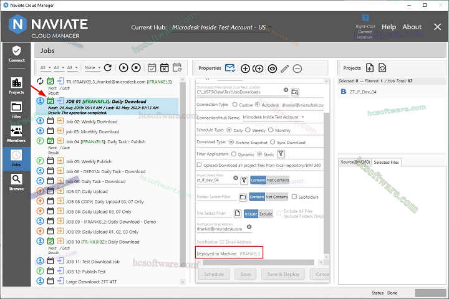
Task: Select the Custom connection type radio
Action: tap(235, 105)
